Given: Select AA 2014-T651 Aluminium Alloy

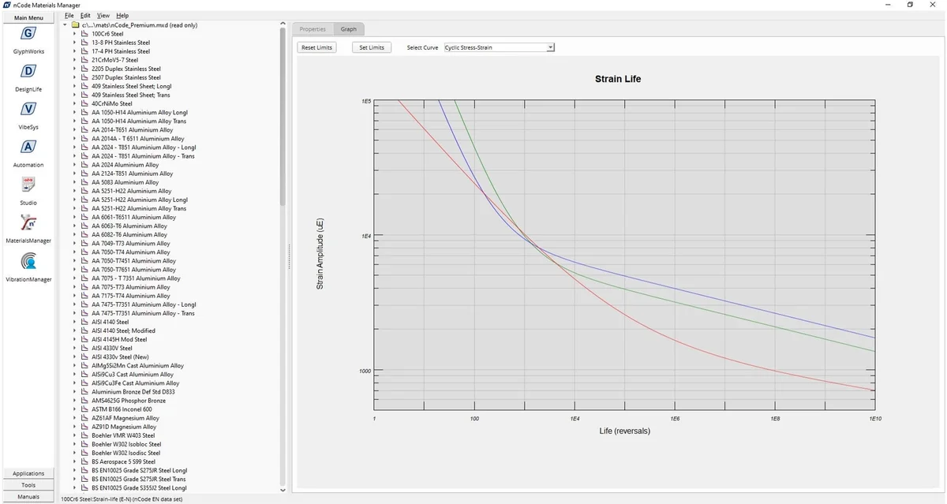Looking at the screenshot, I should [x=132, y=129].
